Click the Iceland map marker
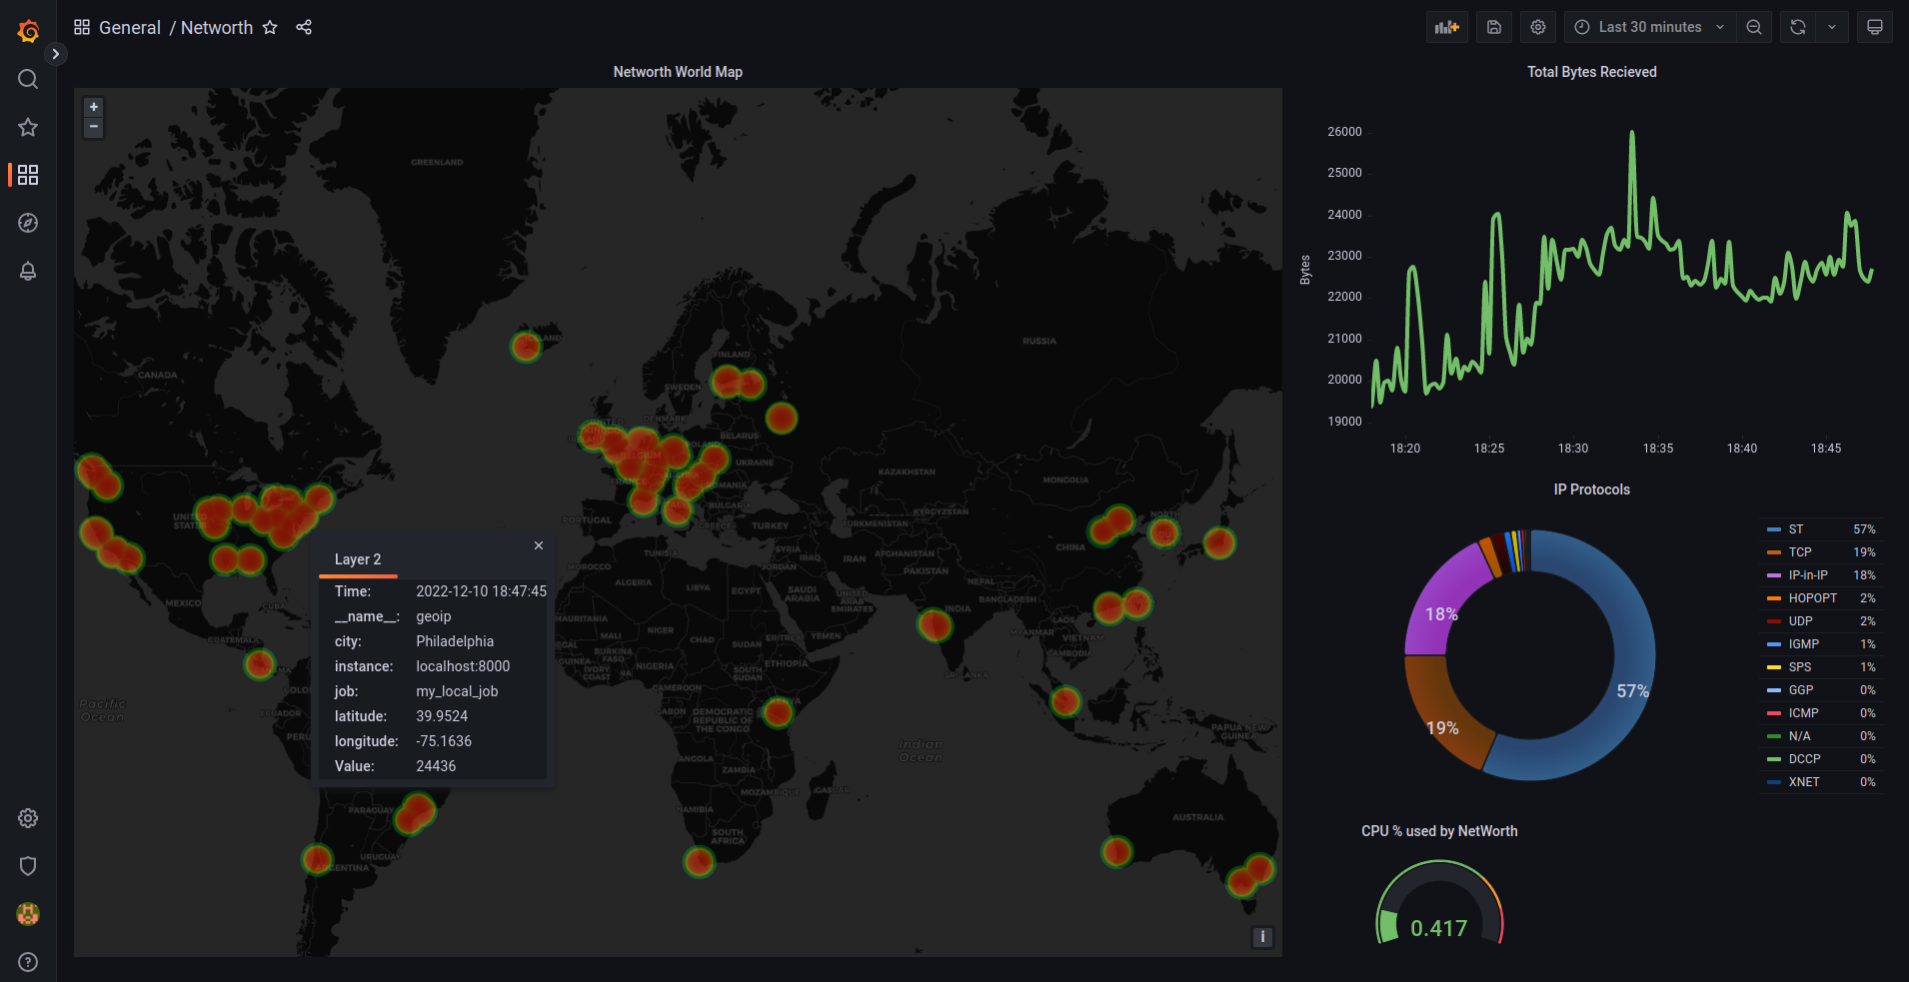Image resolution: width=1909 pixels, height=982 pixels. [526, 347]
